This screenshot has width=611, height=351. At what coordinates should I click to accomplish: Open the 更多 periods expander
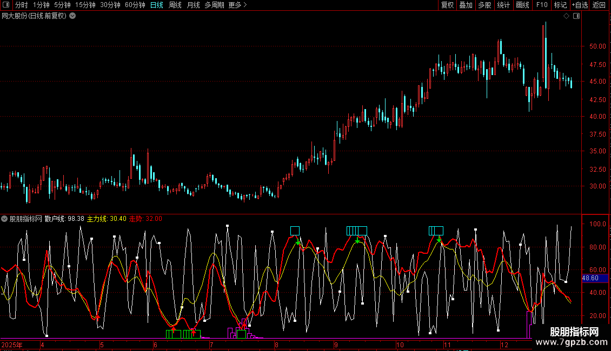pos(237,5)
